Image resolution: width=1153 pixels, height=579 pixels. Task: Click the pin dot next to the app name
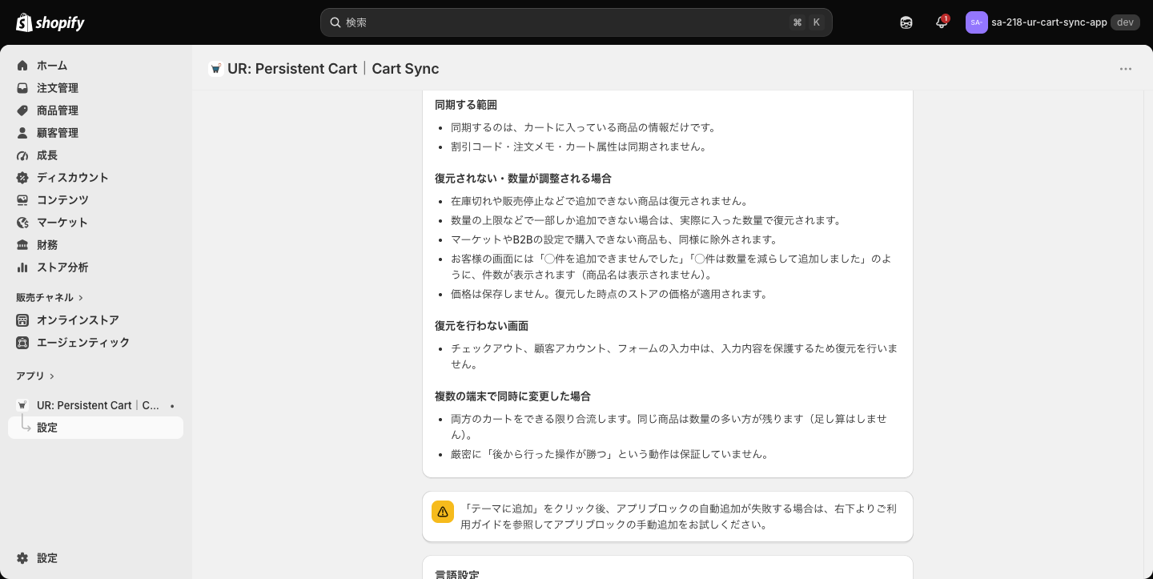click(172, 406)
